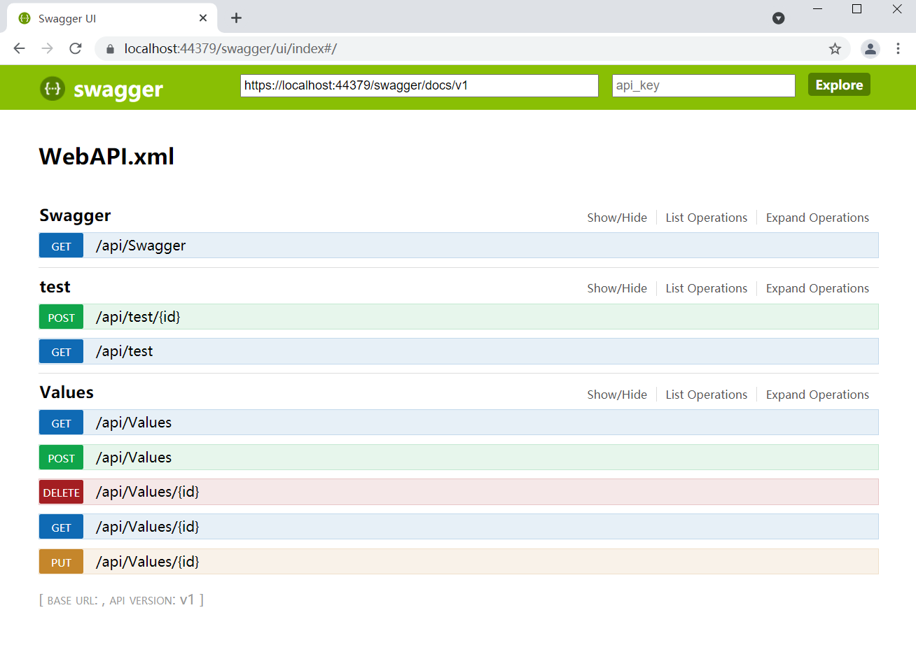Reload the page with refresh icon
916x659 pixels.
tap(76, 48)
